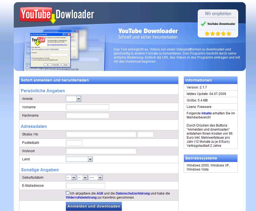The image size is (256, 211).
Task: Click the Lizenz: Freeware text
Action: 199,107
